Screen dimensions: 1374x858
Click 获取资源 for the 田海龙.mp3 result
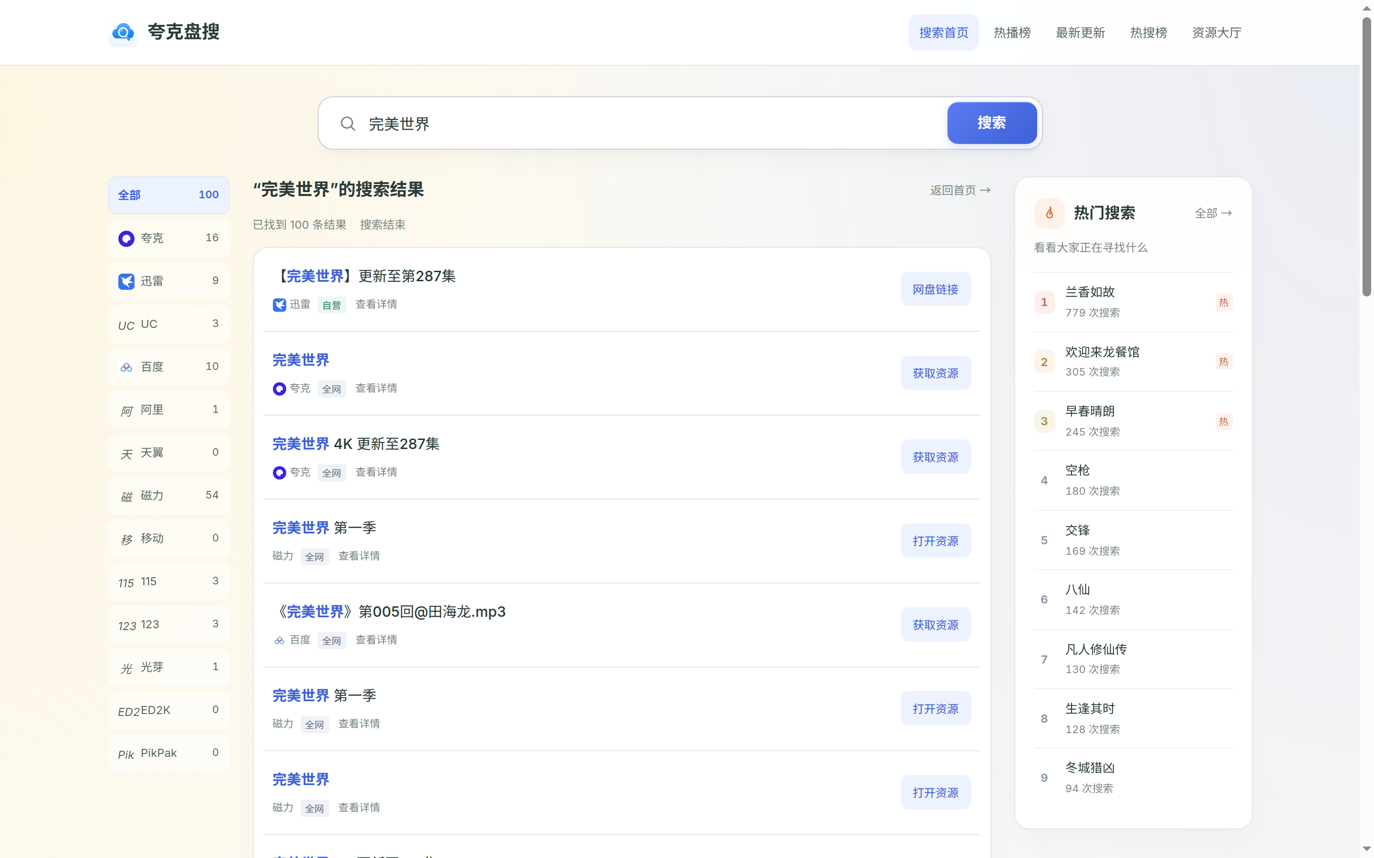pyautogui.click(x=935, y=625)
